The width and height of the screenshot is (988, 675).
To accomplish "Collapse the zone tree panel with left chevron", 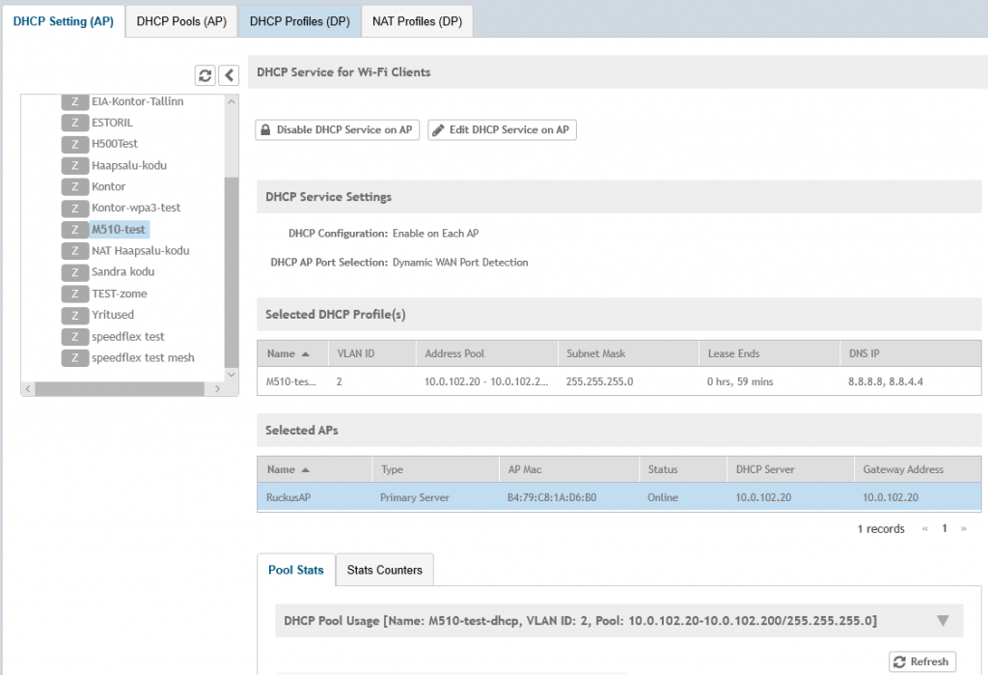I will pyautogui.click(x=229, y=75).
